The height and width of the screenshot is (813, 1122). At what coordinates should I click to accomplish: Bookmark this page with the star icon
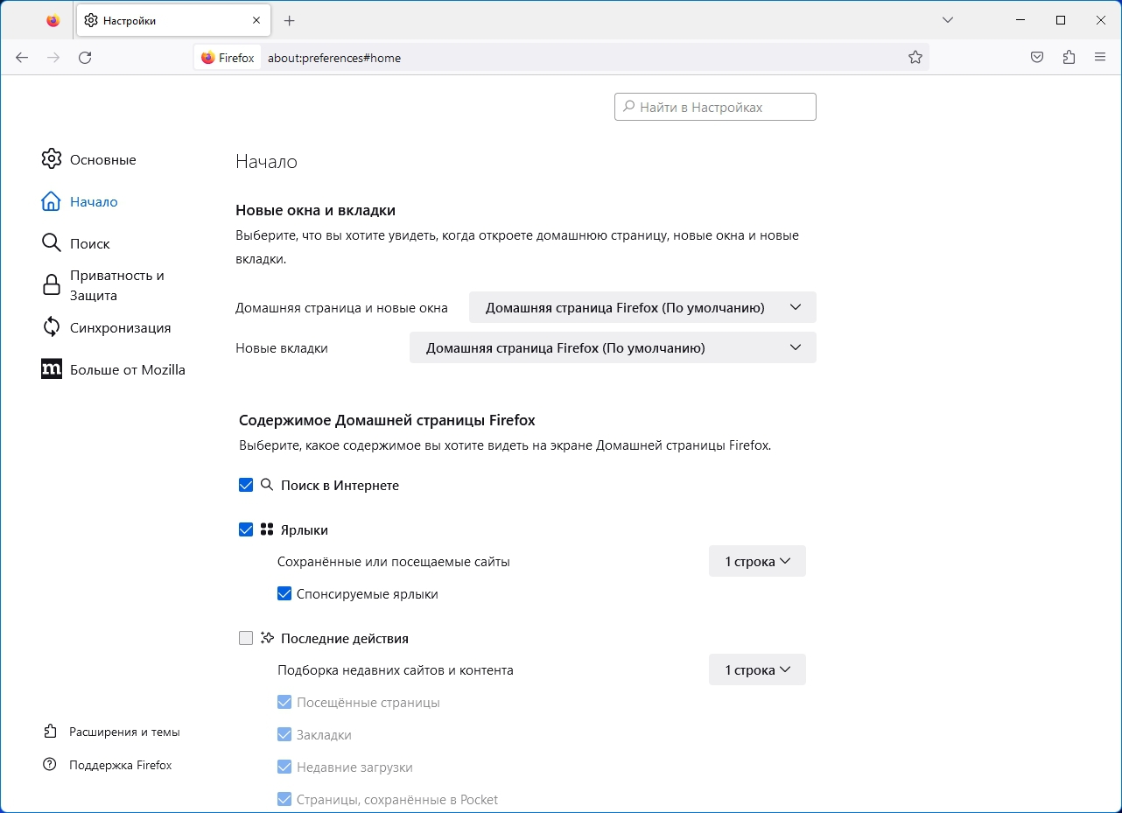[x=915, y=58]
